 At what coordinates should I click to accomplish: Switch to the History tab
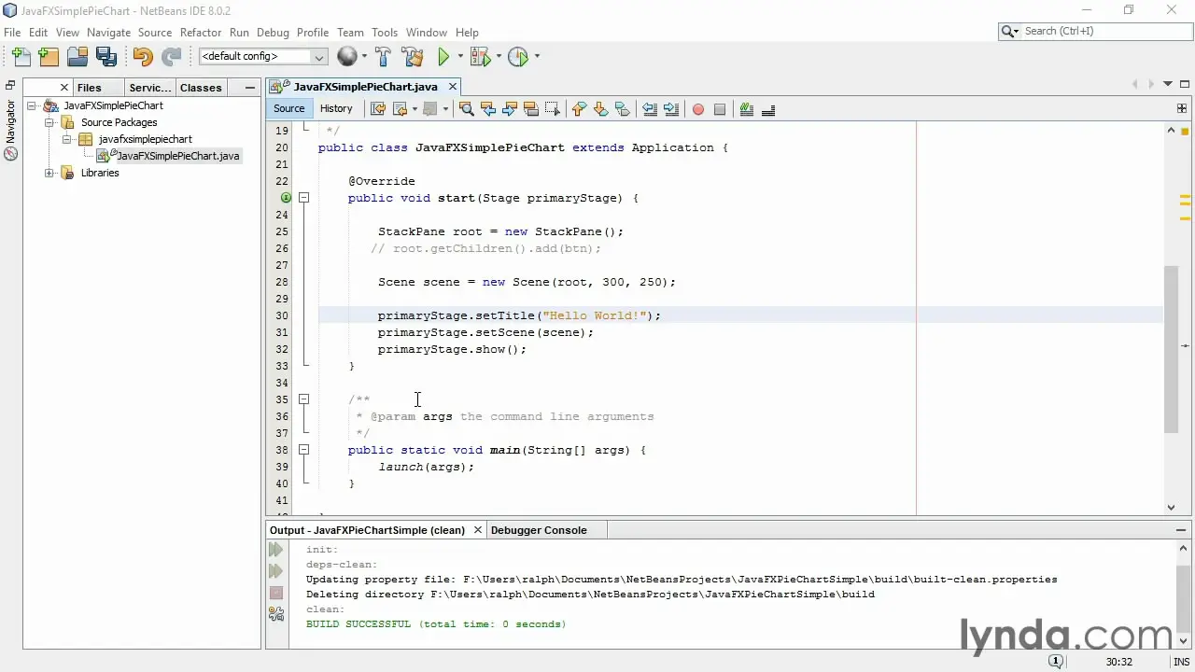pyautogui.click(x=336, y=108)
